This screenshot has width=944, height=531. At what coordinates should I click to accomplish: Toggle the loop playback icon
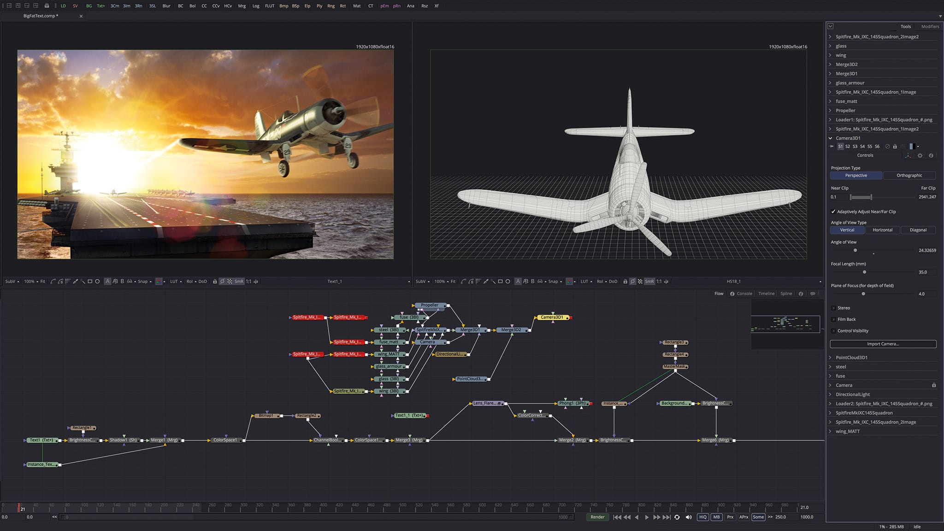coord(677,517)
